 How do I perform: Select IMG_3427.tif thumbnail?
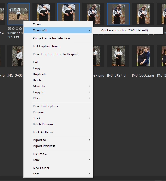click(118, 56)
